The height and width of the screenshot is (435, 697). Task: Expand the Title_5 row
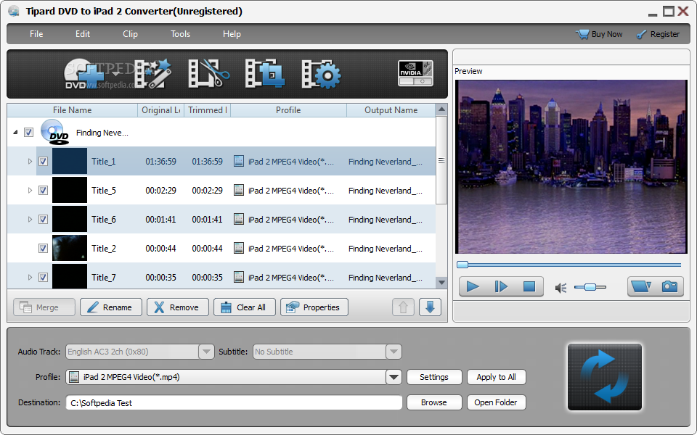pos(30,191)
